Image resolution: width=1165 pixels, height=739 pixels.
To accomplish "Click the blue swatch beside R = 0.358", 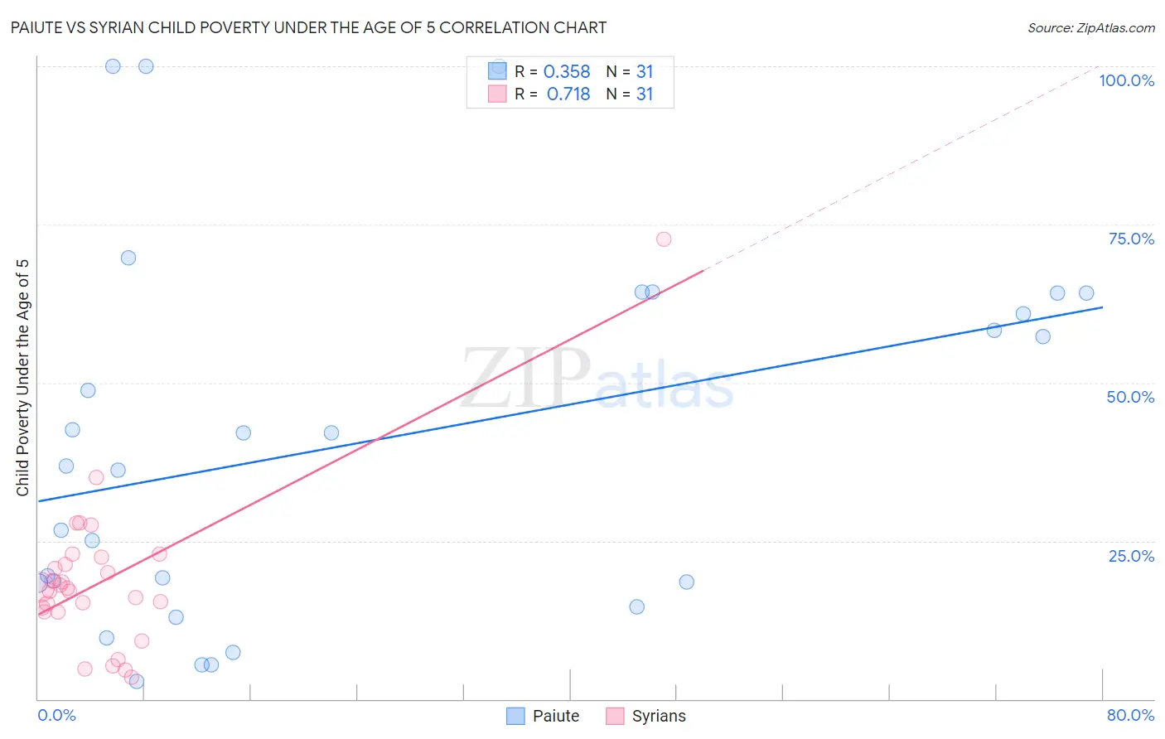I will pos(497,71).
